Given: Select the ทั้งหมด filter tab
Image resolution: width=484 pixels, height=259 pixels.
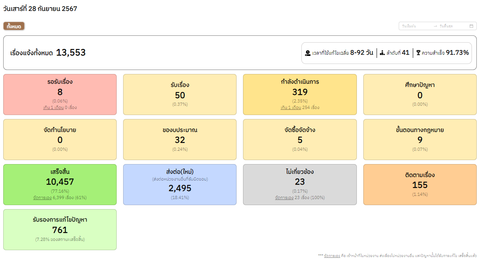Looking at the screenshot, I should pos(14,26).
